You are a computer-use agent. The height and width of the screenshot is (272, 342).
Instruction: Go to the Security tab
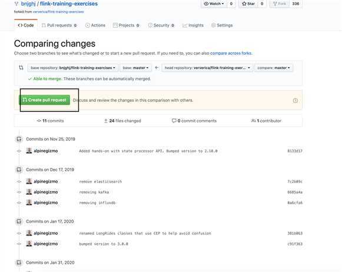pos(161,25)
